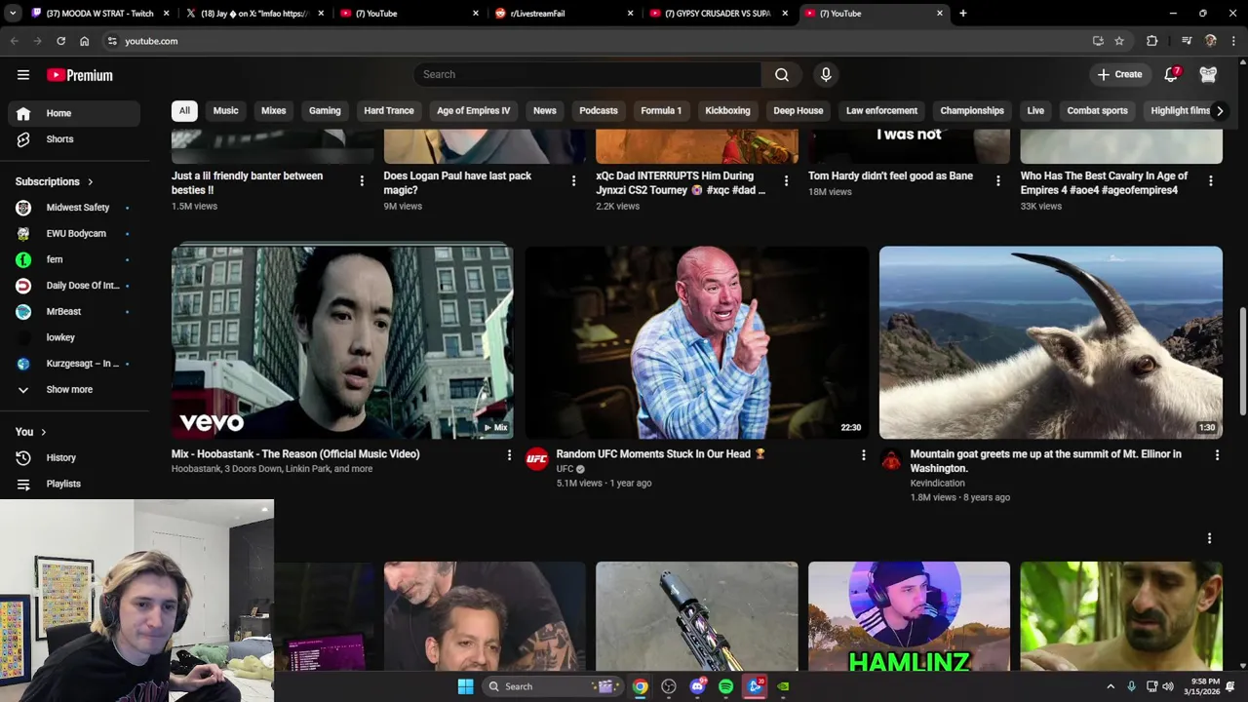
Task: Click the address bar URL
Action: [151, 41]
